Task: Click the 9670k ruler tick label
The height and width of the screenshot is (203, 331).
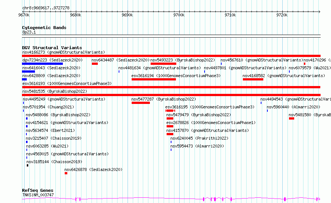Action: pyautogui.click(x=24, y=15)
